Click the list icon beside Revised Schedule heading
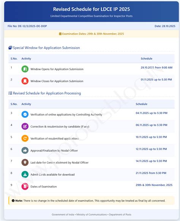 point(10,93)
